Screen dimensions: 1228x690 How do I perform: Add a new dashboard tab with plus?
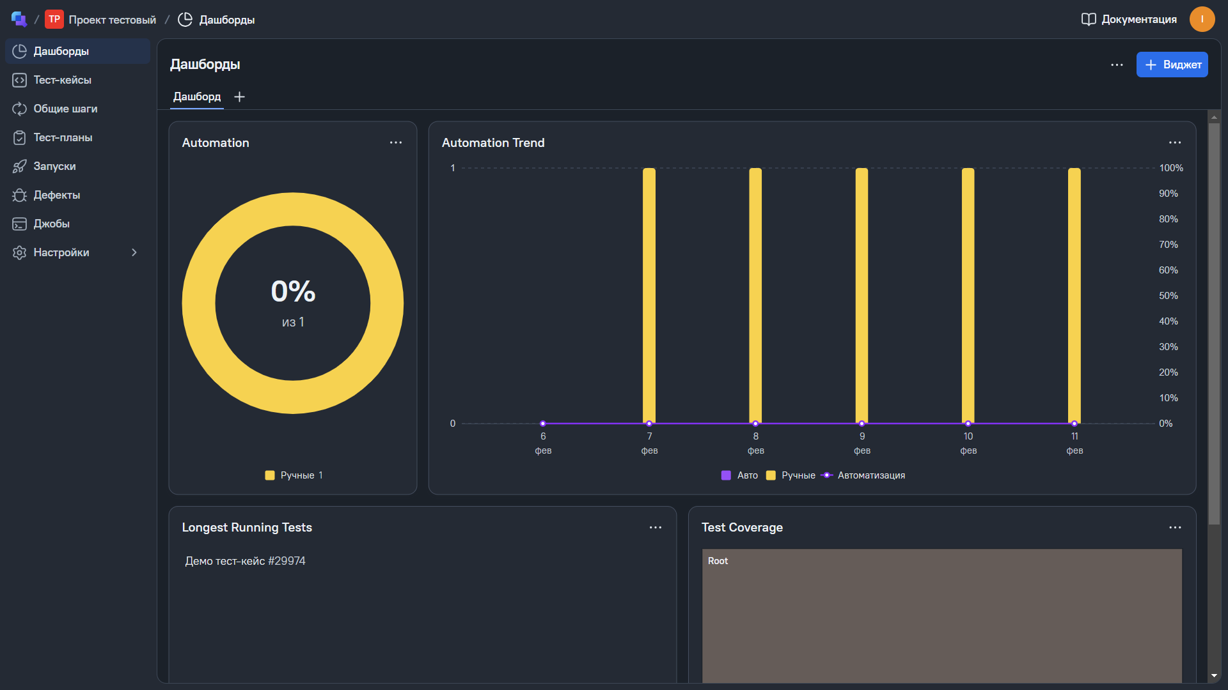point(239,96)
